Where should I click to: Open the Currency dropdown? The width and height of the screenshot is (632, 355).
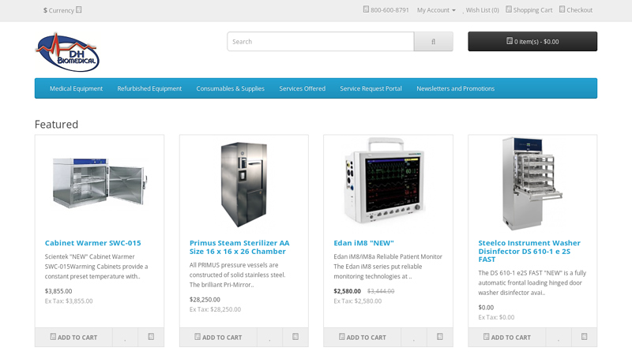pos(62,10)
